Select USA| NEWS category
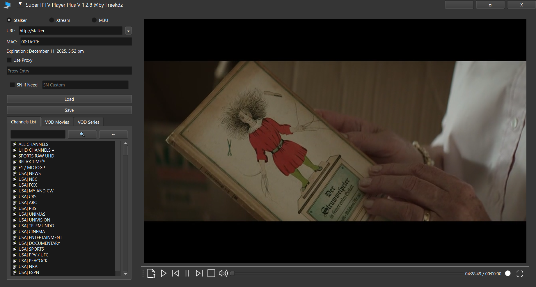The width and height of the screenshot is (536, 287). pyautogui.click(x=30, y=173)
